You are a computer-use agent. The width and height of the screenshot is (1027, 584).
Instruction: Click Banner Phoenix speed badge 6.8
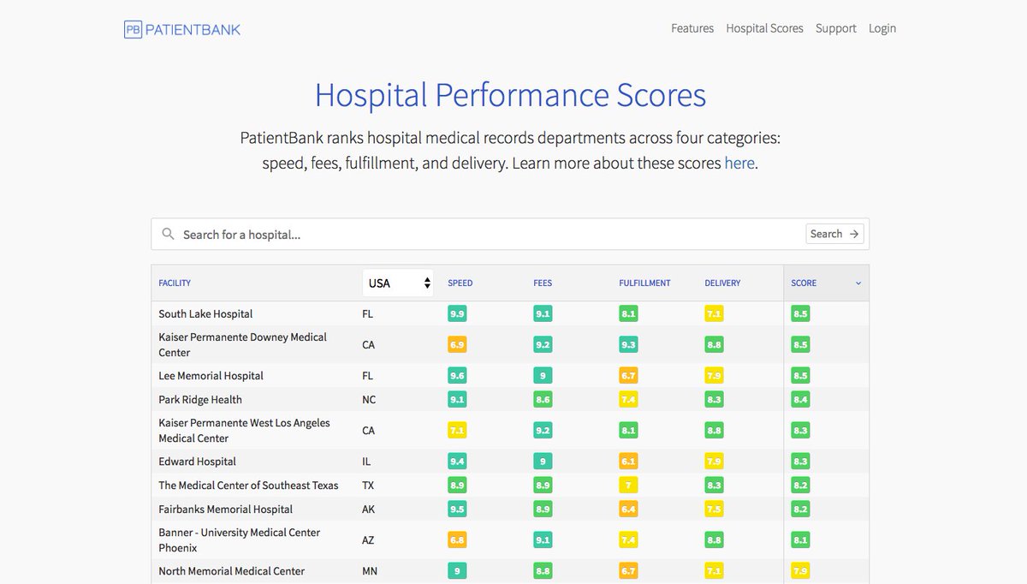(x=457, y=540)
